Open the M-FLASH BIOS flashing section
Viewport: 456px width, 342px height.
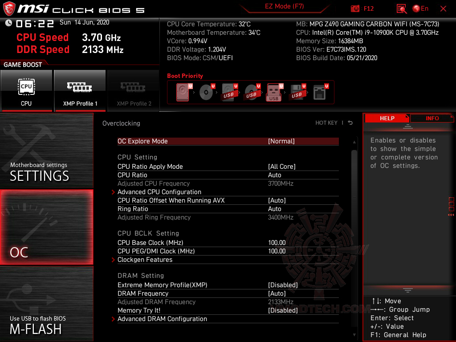(46, 304)
